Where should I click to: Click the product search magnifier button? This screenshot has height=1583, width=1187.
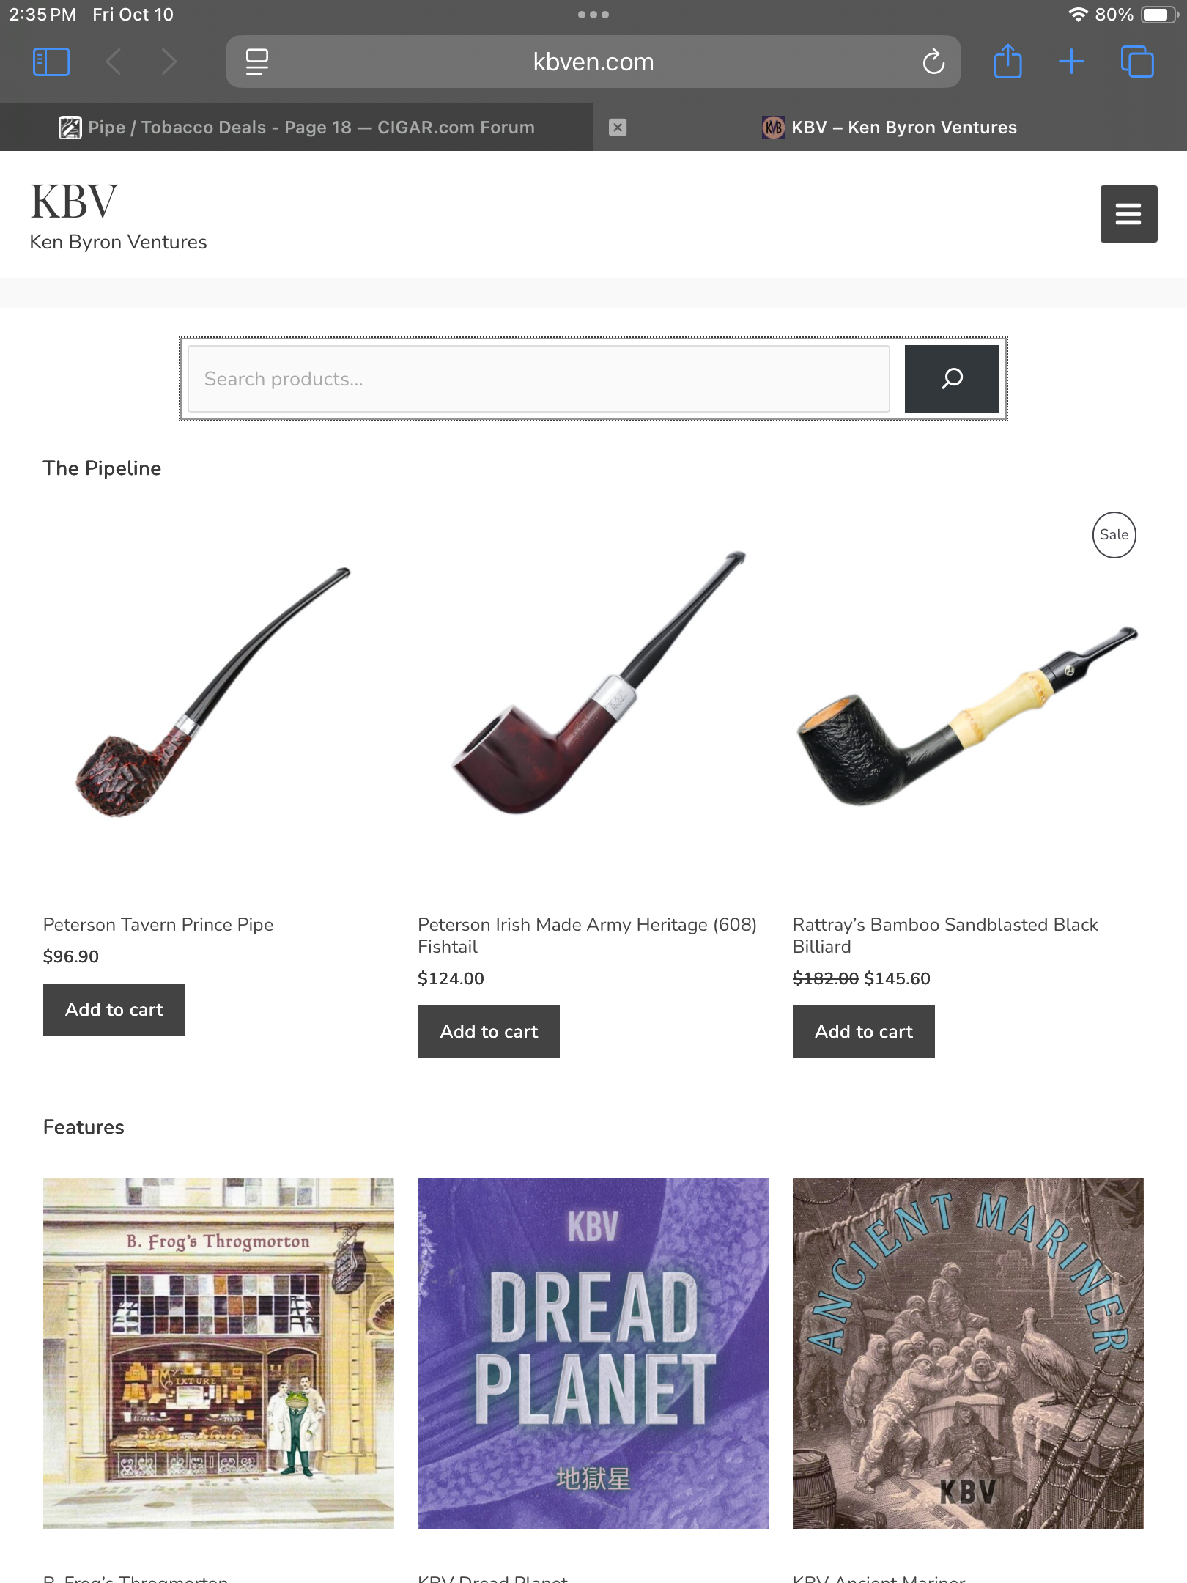click(952, 379)
